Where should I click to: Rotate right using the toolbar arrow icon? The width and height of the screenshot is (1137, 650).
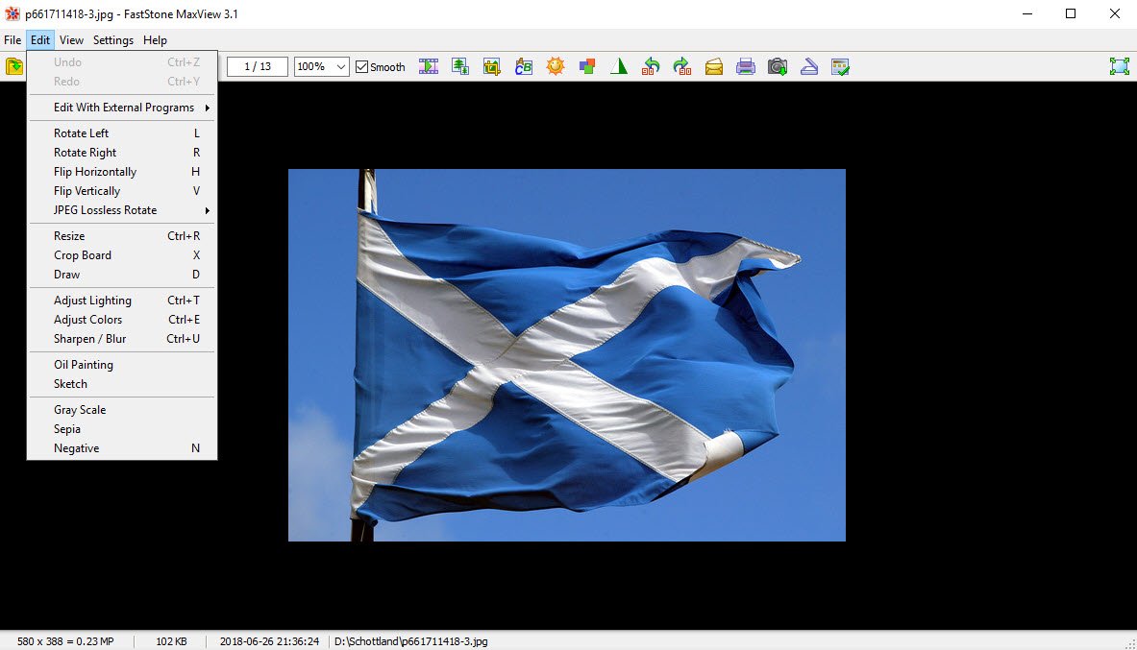[682, 66]
